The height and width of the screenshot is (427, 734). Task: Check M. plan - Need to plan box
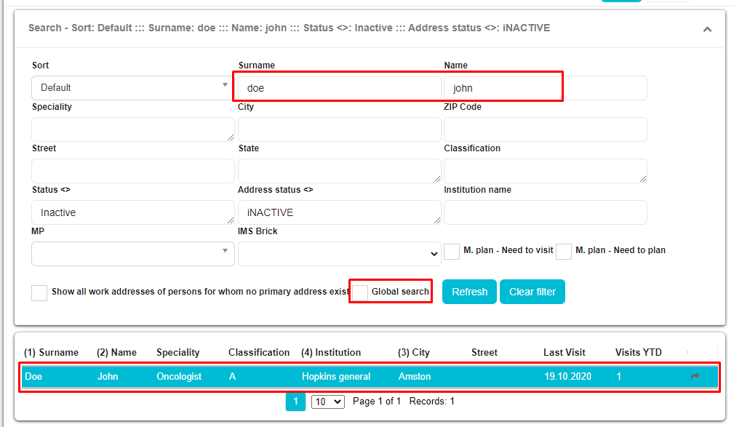[x=564, y=251]
